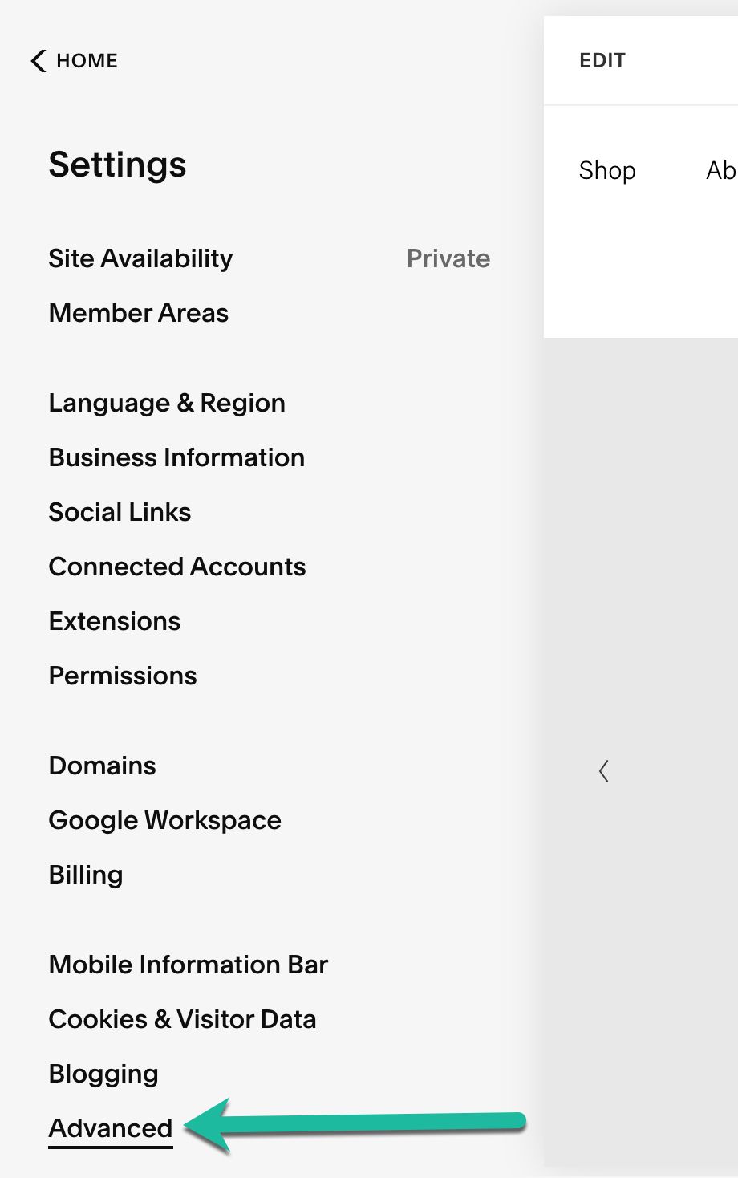This screenshot has height=1178, width=738.
Task: Click the back chevron next to HOME
Action: click(x=36, y=60)
